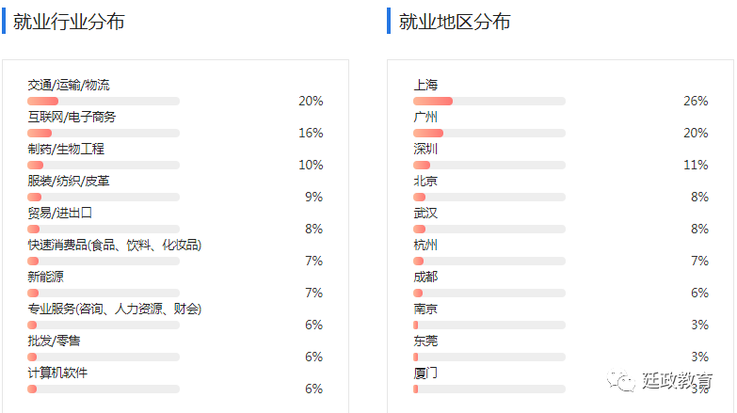Select the 新能源 industry label
Viewport: 737px width, 413px height.
point(45,277)
